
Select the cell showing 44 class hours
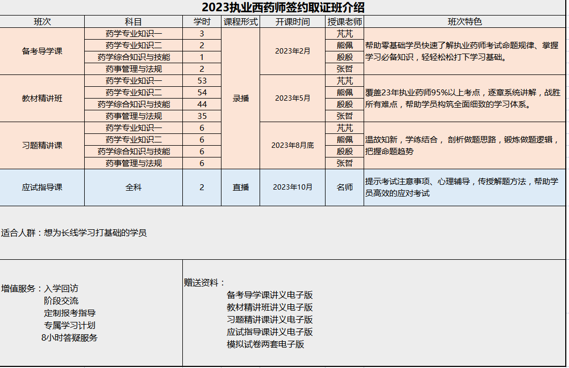202,104
